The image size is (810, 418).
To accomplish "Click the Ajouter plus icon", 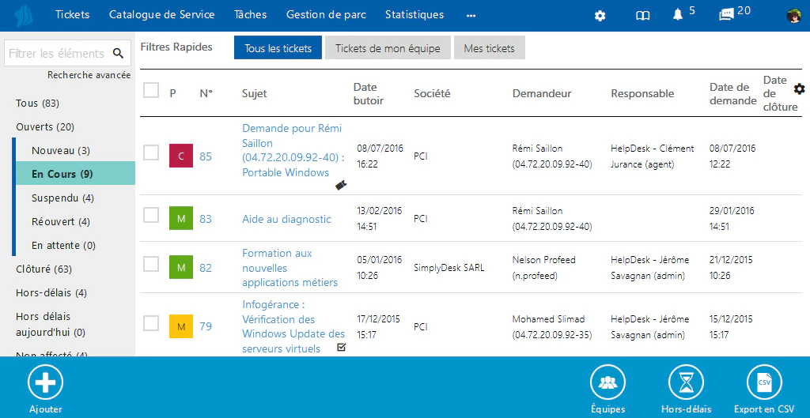I will tap(45, 382).
